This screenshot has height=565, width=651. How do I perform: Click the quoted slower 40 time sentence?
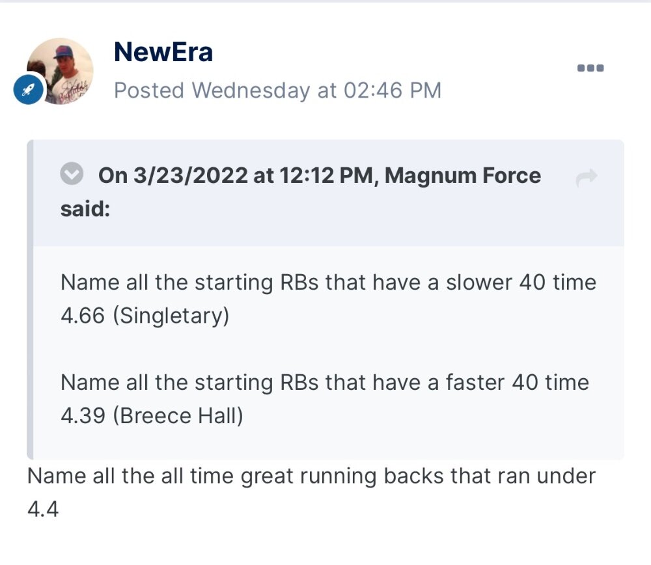(x=328, y=282)
